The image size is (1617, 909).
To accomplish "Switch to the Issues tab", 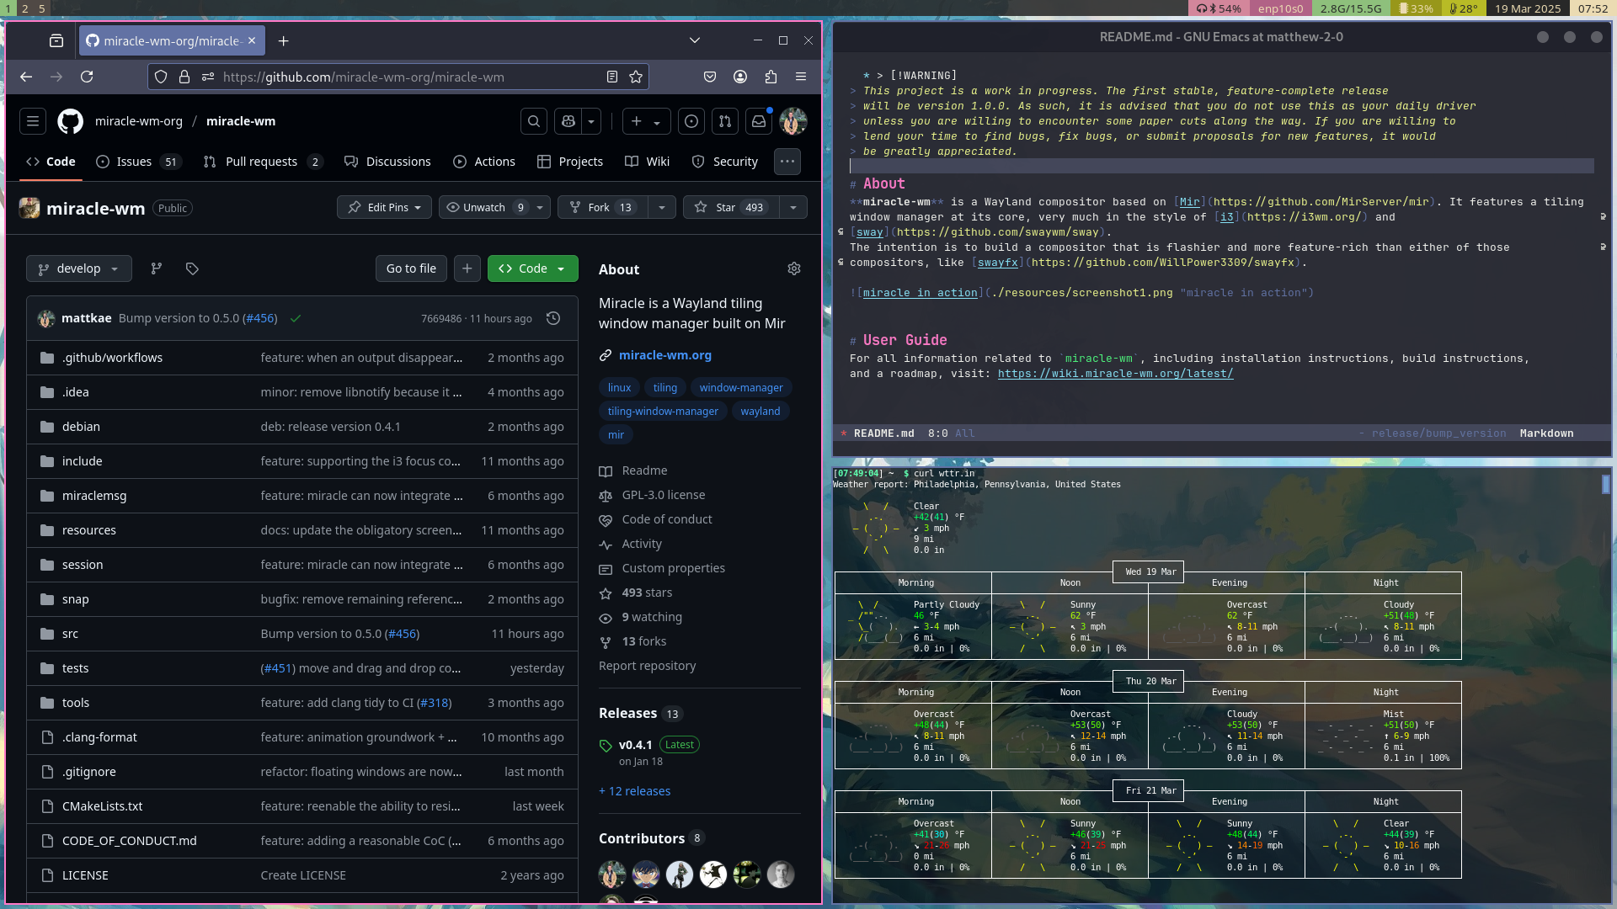I will (135, 162).
